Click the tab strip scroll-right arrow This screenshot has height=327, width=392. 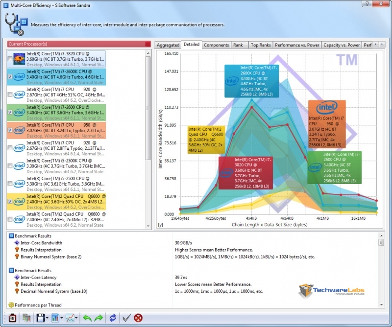coord(382,45)
